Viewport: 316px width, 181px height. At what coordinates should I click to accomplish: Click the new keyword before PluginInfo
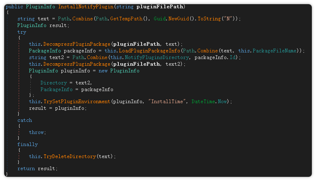pos(103,71)
